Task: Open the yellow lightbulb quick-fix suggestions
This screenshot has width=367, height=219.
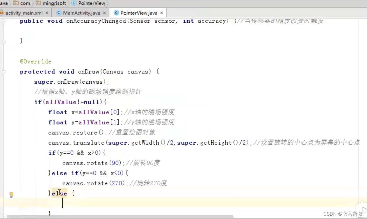Action: [11, 195]
